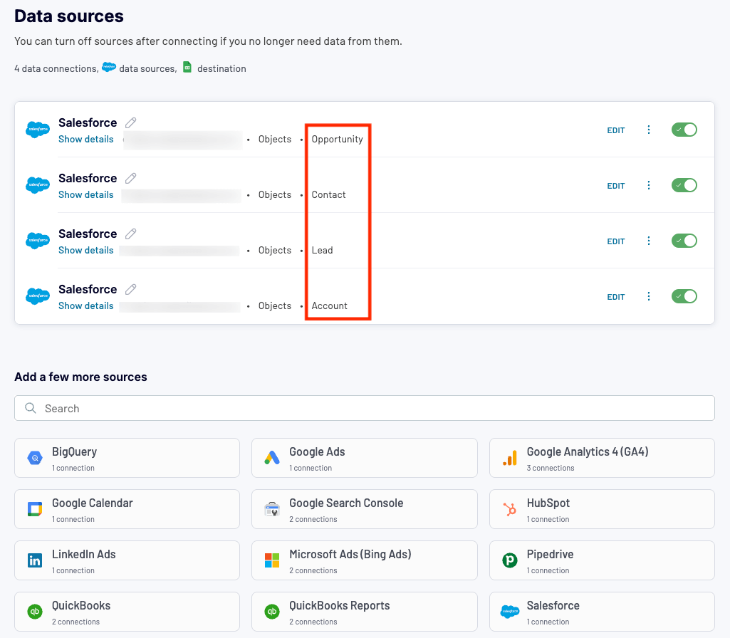
Task: Choose the Google Calendar card title
Action: [x=92, y=503]
